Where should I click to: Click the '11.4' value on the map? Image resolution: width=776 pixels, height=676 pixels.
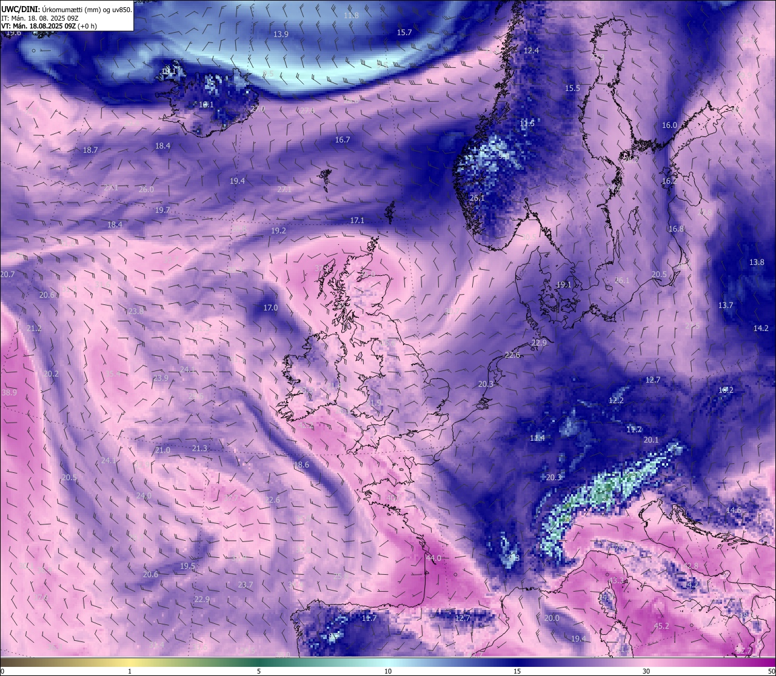(537, 438)
